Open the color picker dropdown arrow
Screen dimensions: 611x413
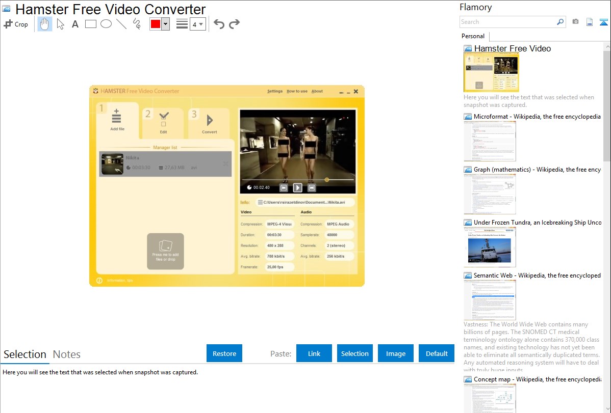[x=165, y=24]
